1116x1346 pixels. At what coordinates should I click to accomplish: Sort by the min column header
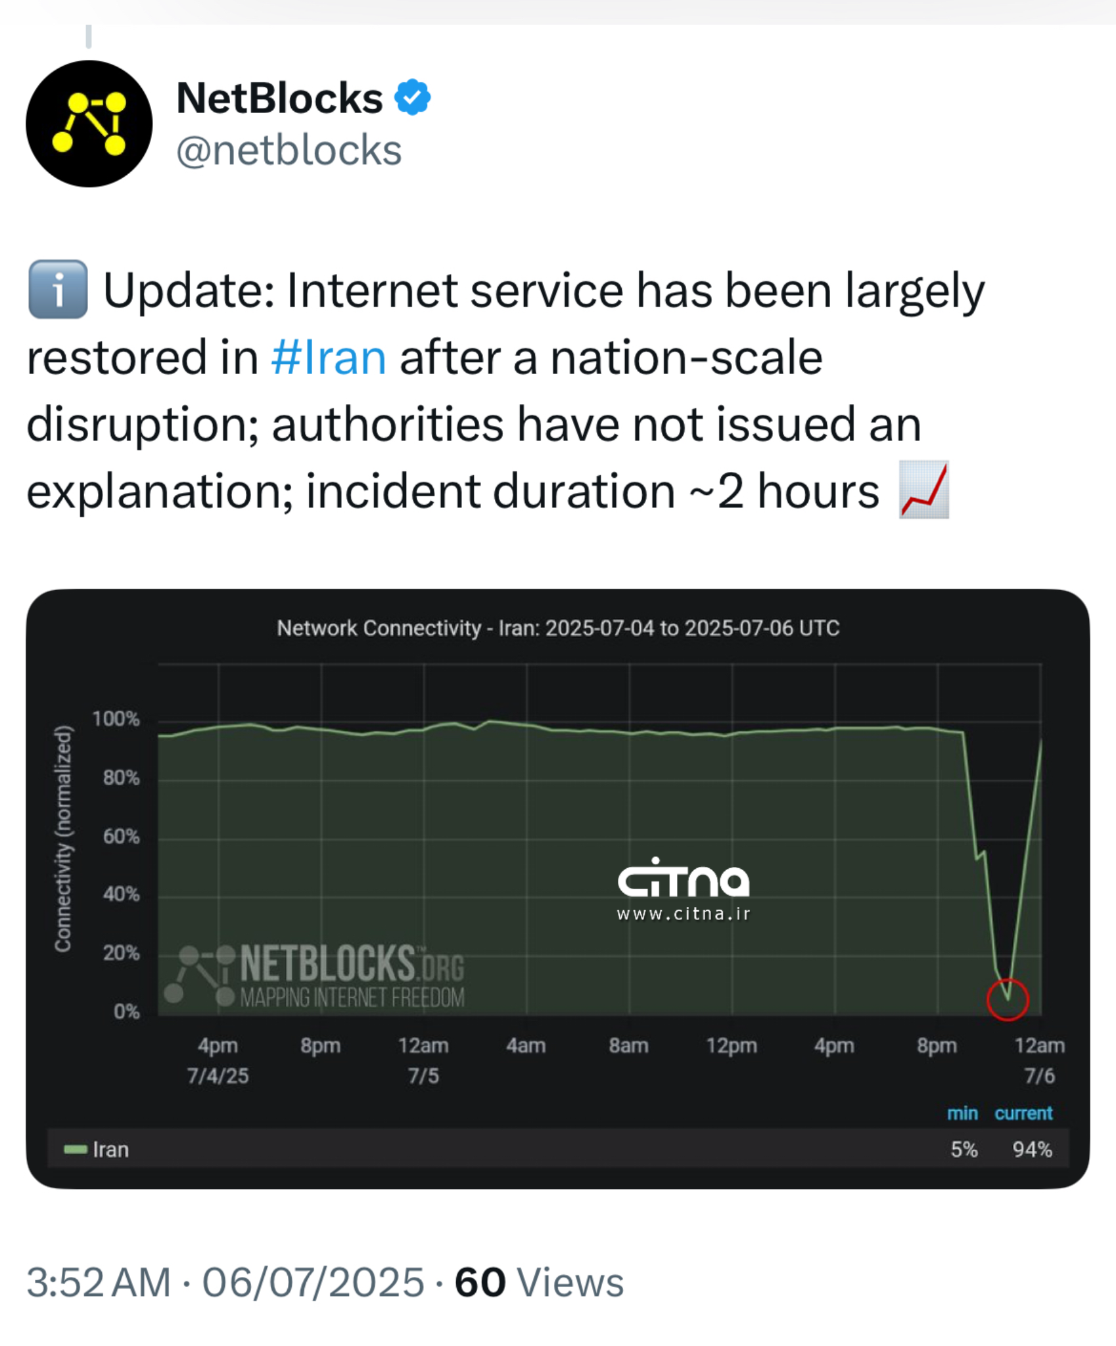pyautogui.click(x=962, y=1113)
